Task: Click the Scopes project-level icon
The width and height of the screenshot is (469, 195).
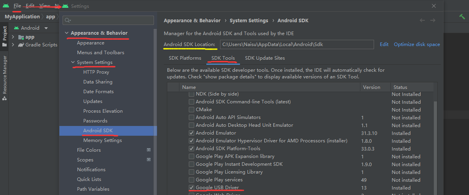Action: (x=149, y=160)
